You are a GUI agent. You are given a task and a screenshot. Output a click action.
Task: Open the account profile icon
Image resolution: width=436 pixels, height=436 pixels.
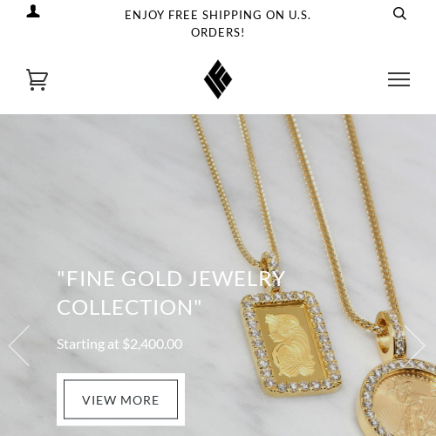coord(33,11)
